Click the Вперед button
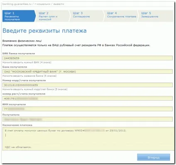The width and height of the screenshot is (176, 165). point(154,157)
